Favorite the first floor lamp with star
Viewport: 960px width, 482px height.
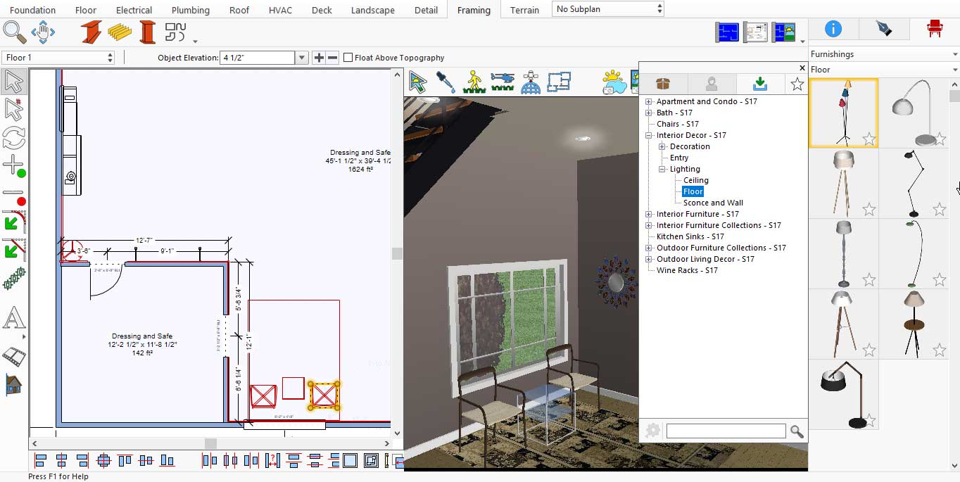point(869,139)
